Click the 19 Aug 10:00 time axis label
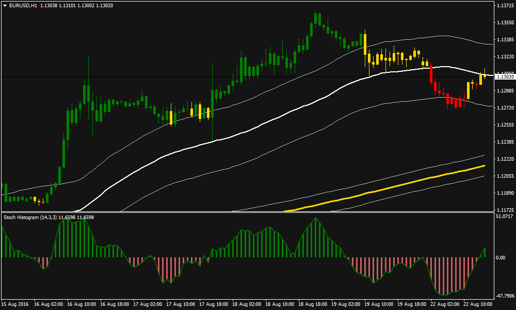 [x=379, y=305]
